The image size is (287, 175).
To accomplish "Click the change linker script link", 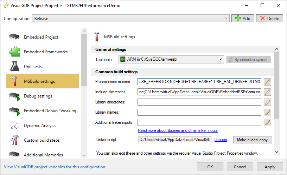I will [221, 140].
